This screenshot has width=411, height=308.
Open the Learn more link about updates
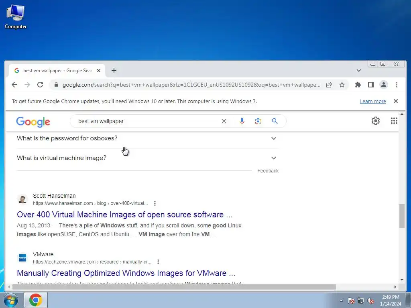(x=373, y=101)
